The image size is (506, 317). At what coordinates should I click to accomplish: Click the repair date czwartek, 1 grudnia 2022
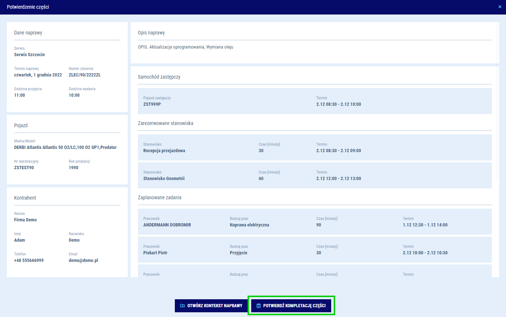point(38,75)
